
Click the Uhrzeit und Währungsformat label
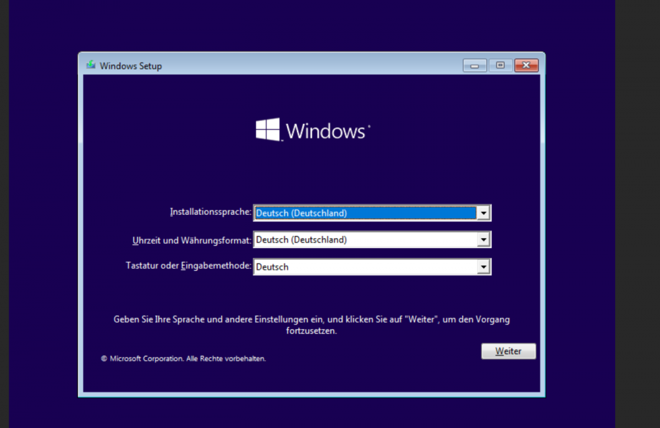(191, 241)
